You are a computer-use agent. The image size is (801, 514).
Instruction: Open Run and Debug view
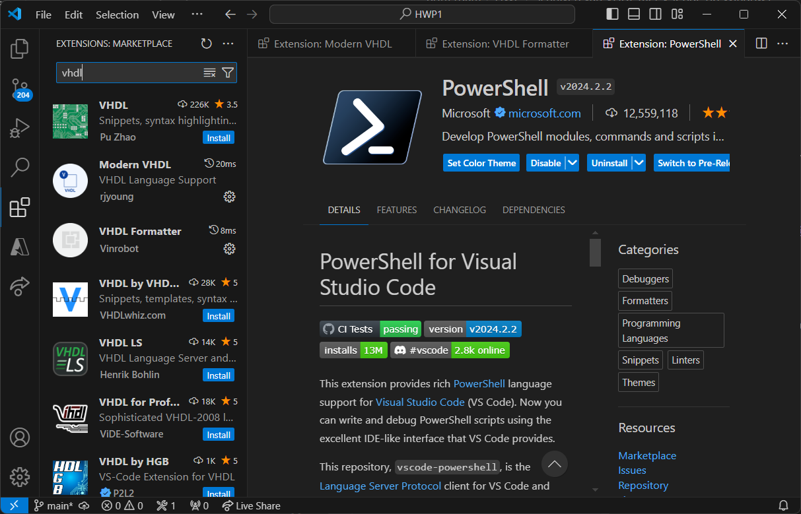(x=20, y=128)
